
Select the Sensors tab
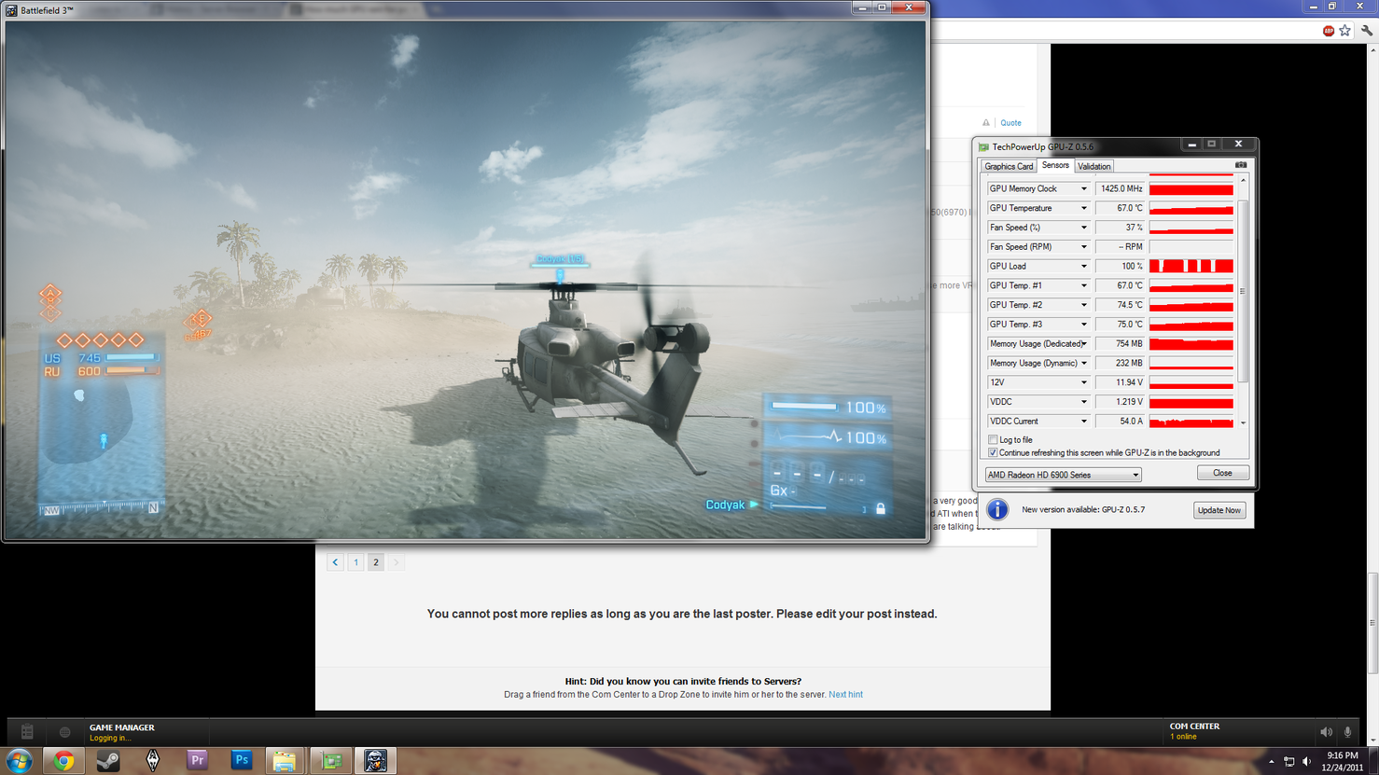[x=1055, y=165]
